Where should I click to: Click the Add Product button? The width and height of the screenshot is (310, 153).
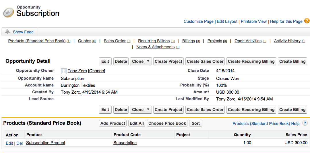pos(113,123)
